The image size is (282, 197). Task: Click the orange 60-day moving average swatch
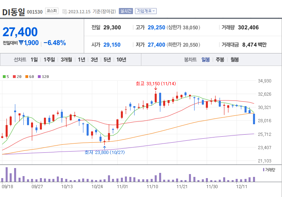click(27, 77)
